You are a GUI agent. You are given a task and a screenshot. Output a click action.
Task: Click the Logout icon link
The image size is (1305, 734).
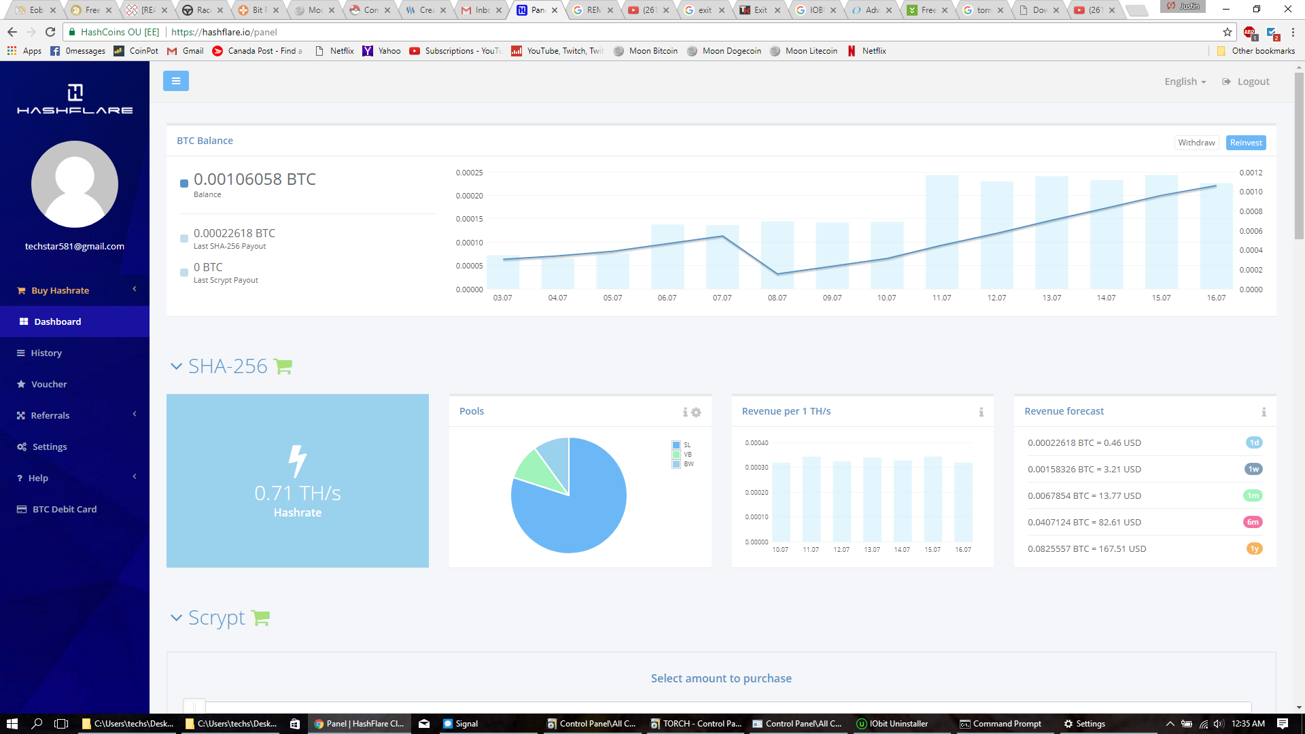1246,82
